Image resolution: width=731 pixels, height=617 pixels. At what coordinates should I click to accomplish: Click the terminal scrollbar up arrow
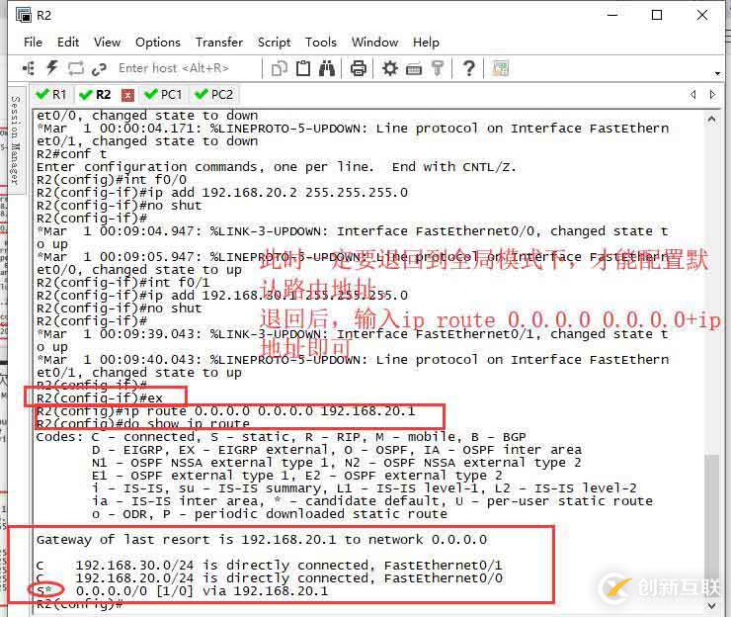point(711,119)
